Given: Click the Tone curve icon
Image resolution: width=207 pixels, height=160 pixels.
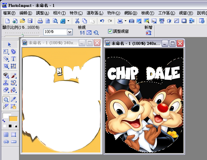Looking at the screenshot, I should pos(177,21).
